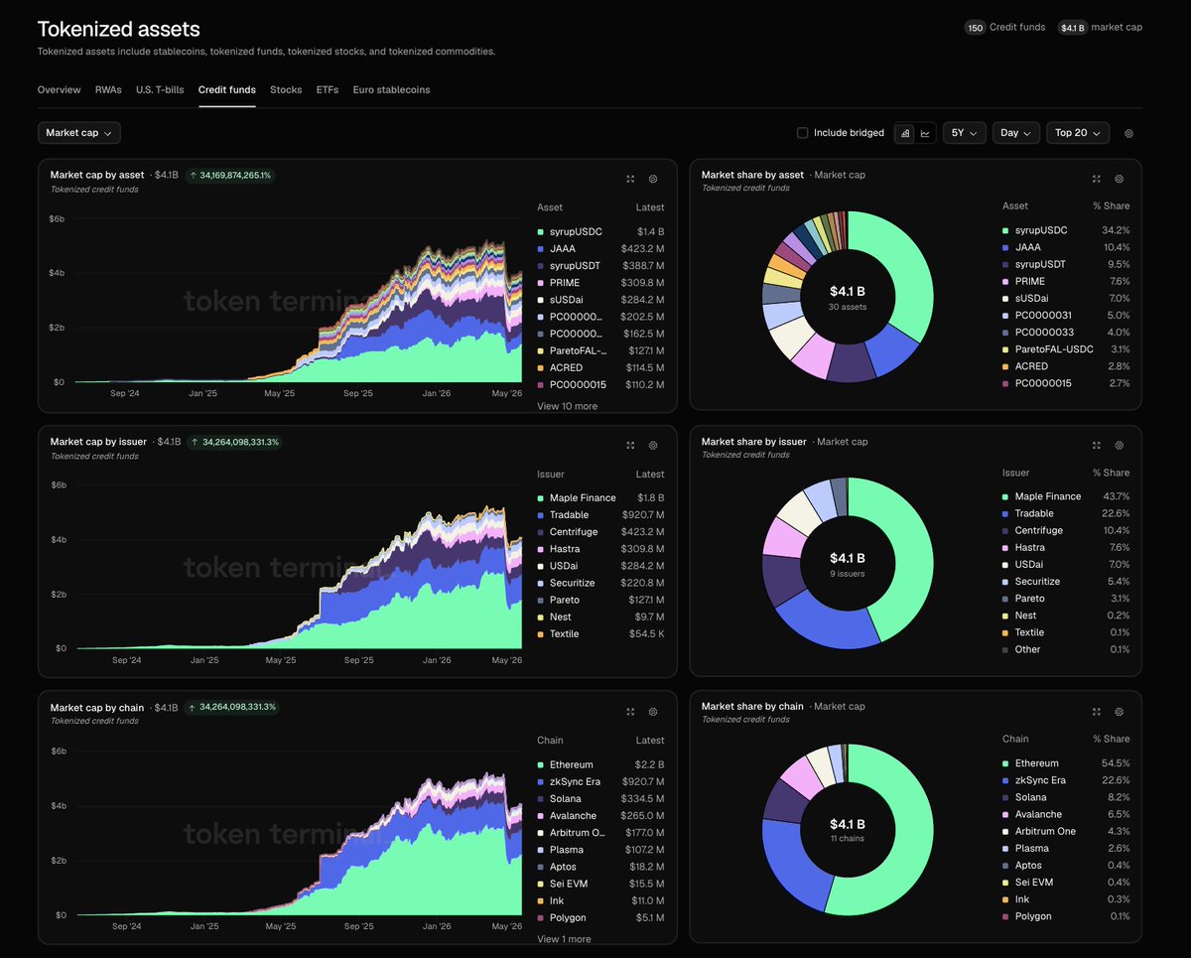Select Polygon row in Market share by chain
1191x958 pixels.
point(1066,916)
